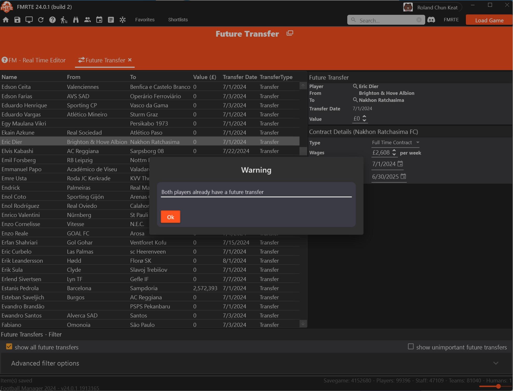Image resolution: width=513 pixels, height=391 pixels.
Task: Open the binoculars search icon
Action: (76, 20)
